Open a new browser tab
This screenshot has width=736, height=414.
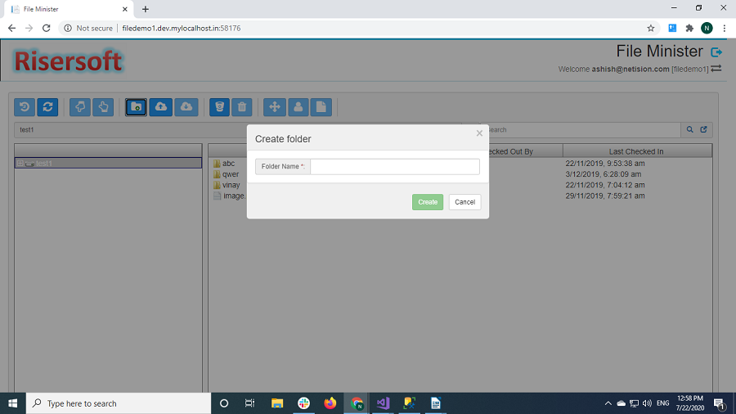(146, 9)
